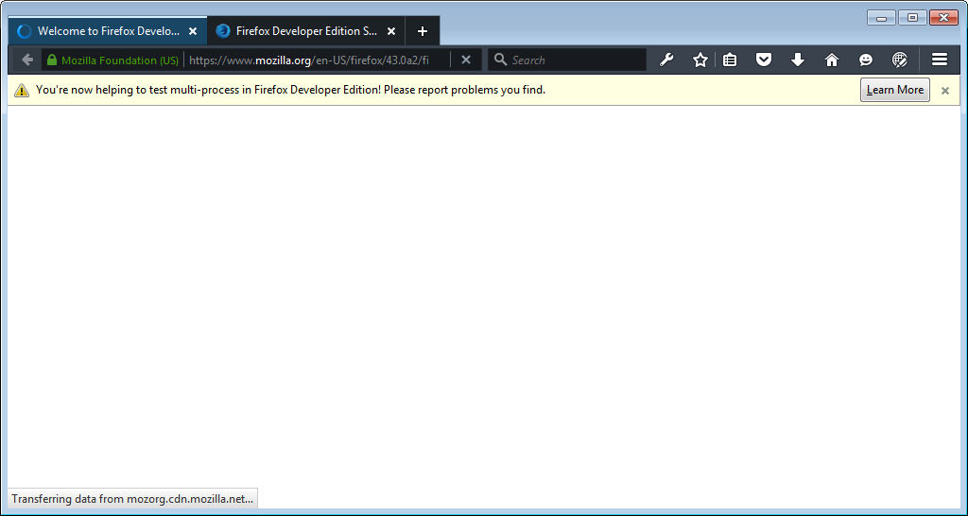This screenshot has width=968, height=516.
Task: Click into the Search box
Action: click(x=567, y=60)
